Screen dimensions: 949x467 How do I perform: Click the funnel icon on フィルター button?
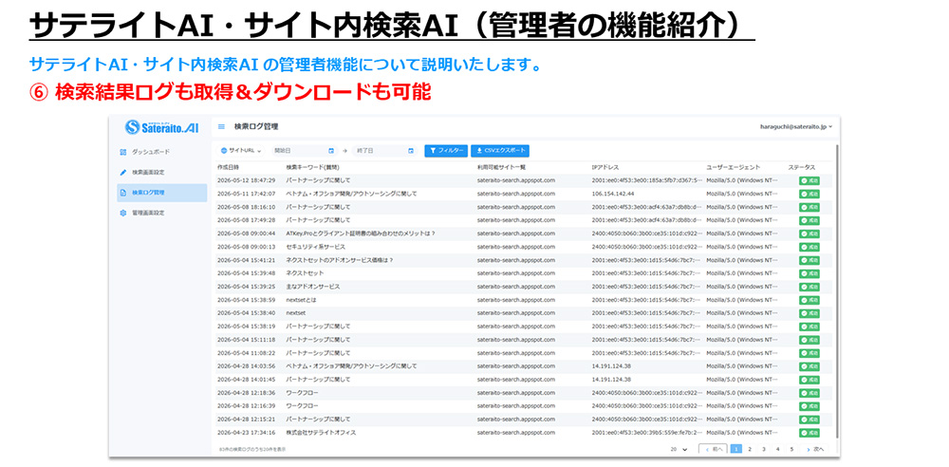pos(433,150)
